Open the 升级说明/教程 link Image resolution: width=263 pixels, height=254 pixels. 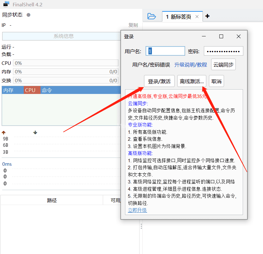191,64
